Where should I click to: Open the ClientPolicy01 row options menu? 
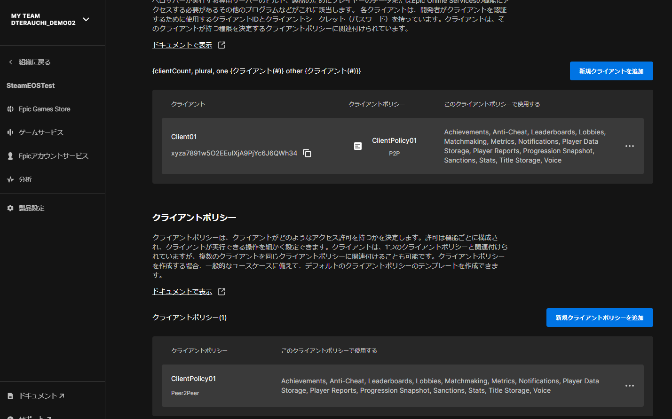(x=629, y=386)
